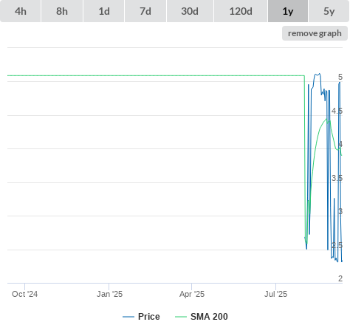
Task: Show the 5y time range
Action: tap(329, 11)
